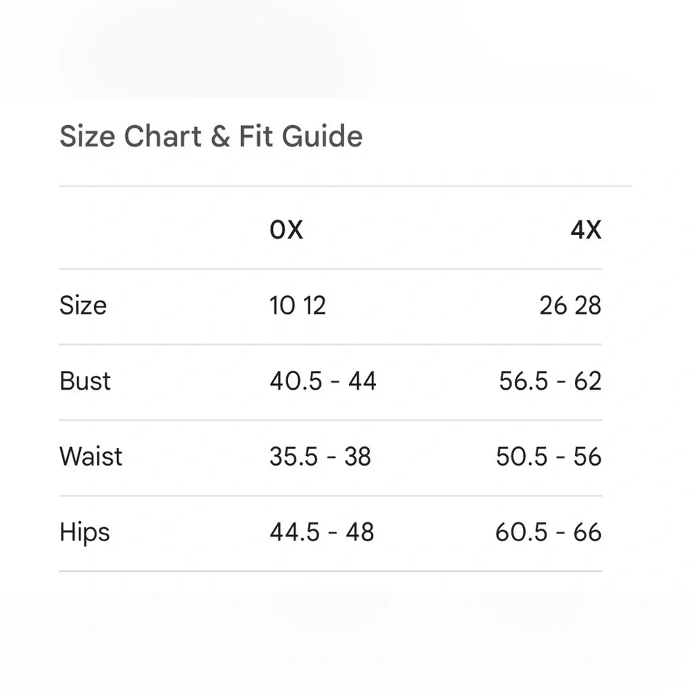Click the 40.5 - 44 bust measurement

click(x=323, y=381)
